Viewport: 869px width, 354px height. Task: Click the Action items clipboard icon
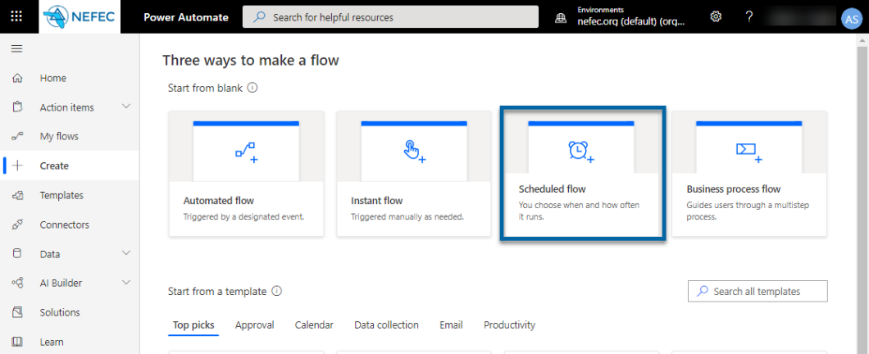point(17,107)
